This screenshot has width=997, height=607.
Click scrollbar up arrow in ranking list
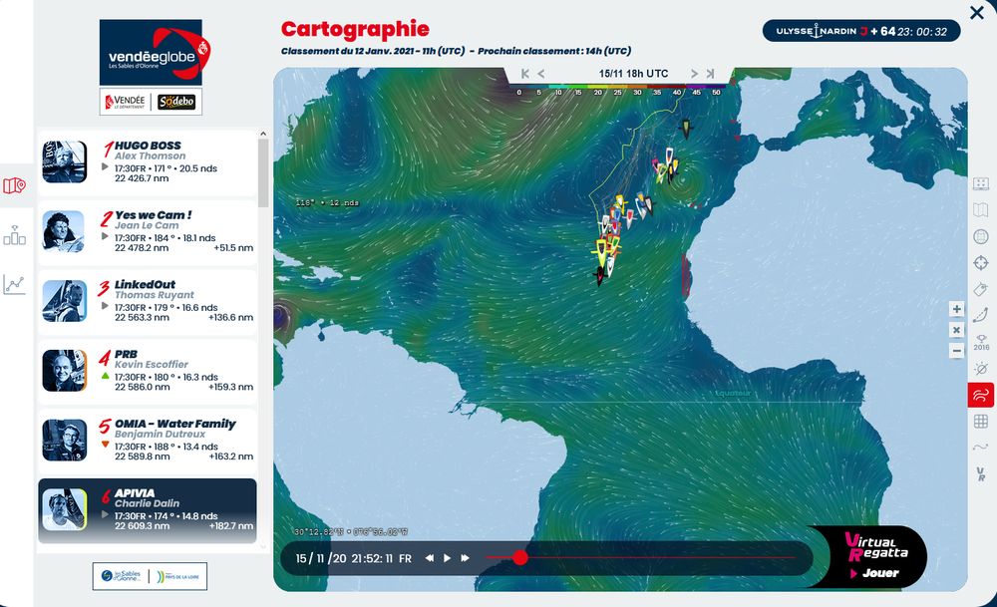click(262, 135)
